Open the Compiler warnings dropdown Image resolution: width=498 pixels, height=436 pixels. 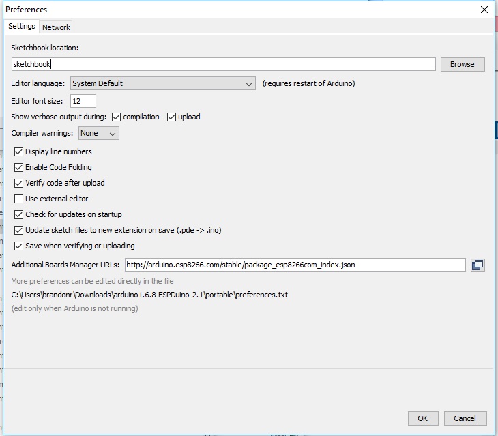point(99,133)
